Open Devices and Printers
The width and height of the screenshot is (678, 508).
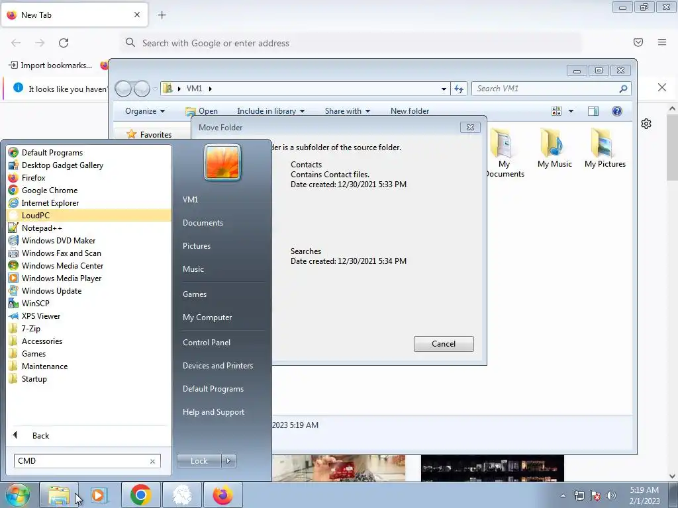pyautogui.click(x=217, y=366)
